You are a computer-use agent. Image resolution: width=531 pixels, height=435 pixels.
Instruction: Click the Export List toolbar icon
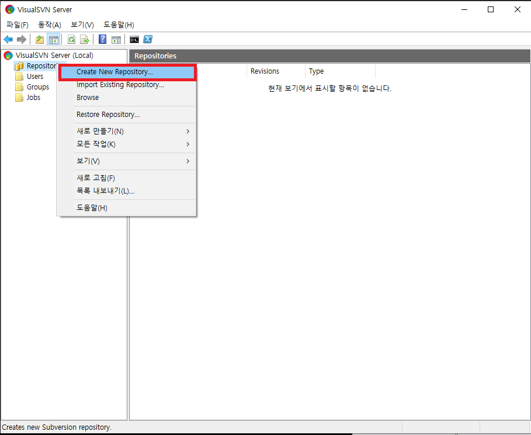pyautogui.click(x=84, y=39)
